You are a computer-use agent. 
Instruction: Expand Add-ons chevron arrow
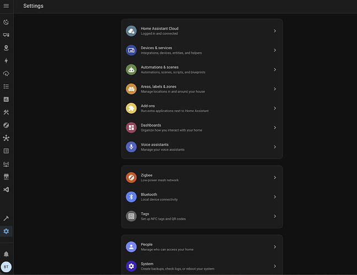click(275, 108)
